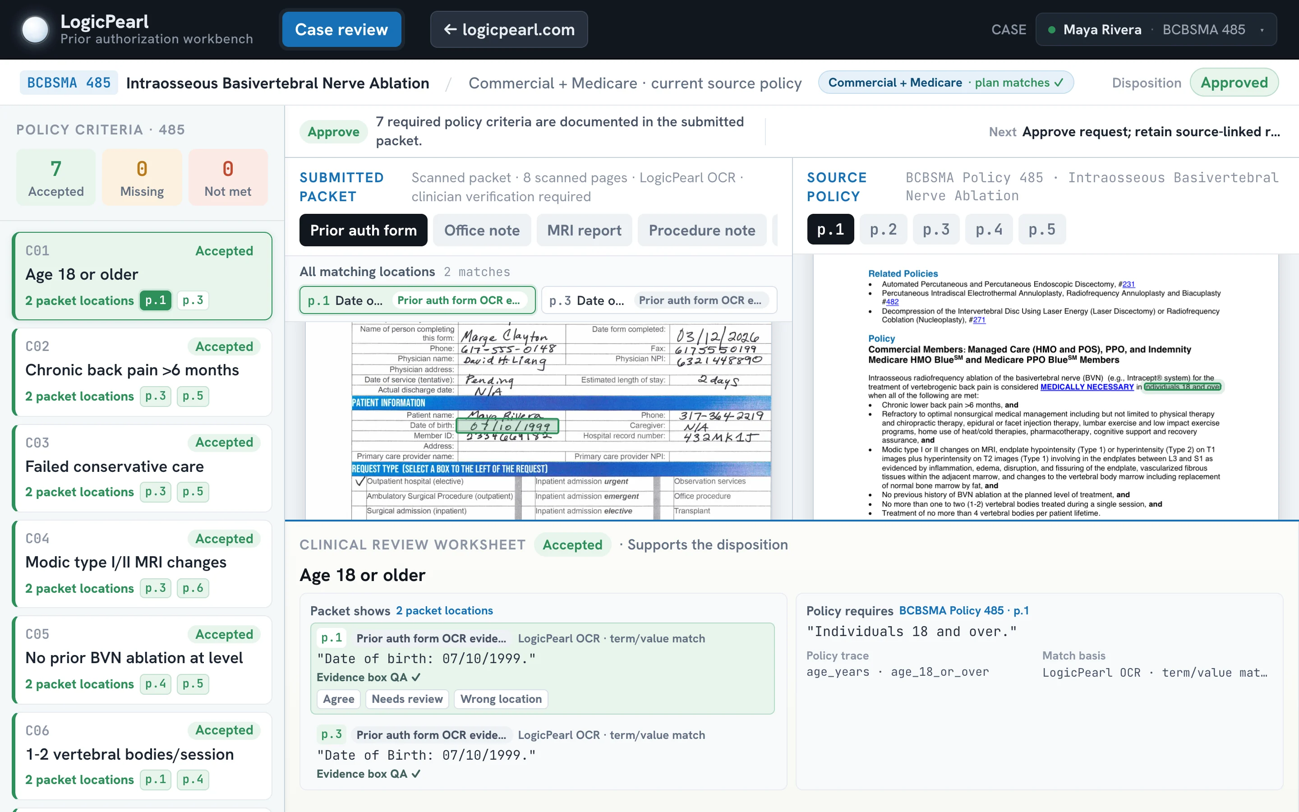Select the MRI report tab
Viewport: 1299px width, 812px height.
584,231
